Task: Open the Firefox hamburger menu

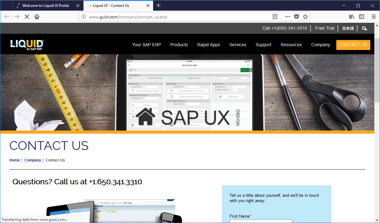Action: (374, 17)
